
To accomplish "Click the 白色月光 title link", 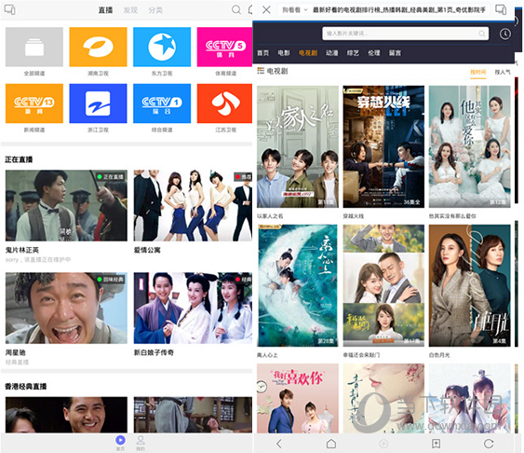I will coord(439,355).
